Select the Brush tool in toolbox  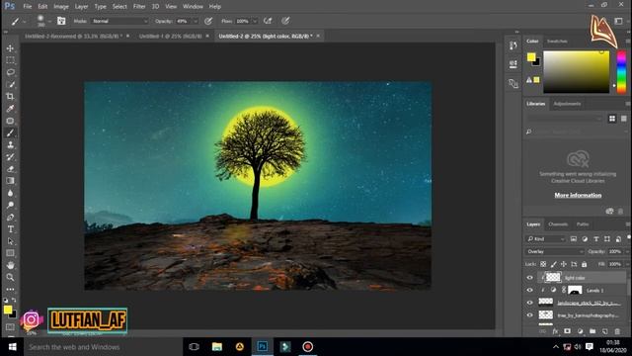tap(11, 133)
